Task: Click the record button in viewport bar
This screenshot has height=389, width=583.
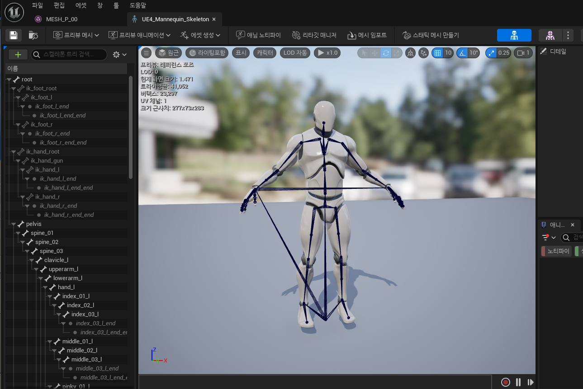Action: [506, 382]
